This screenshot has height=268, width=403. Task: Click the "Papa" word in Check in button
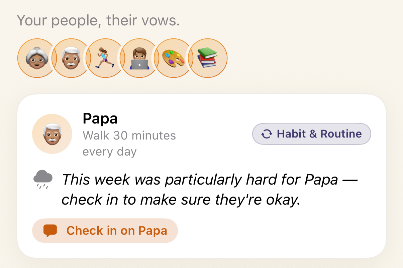tap(153, 231)
